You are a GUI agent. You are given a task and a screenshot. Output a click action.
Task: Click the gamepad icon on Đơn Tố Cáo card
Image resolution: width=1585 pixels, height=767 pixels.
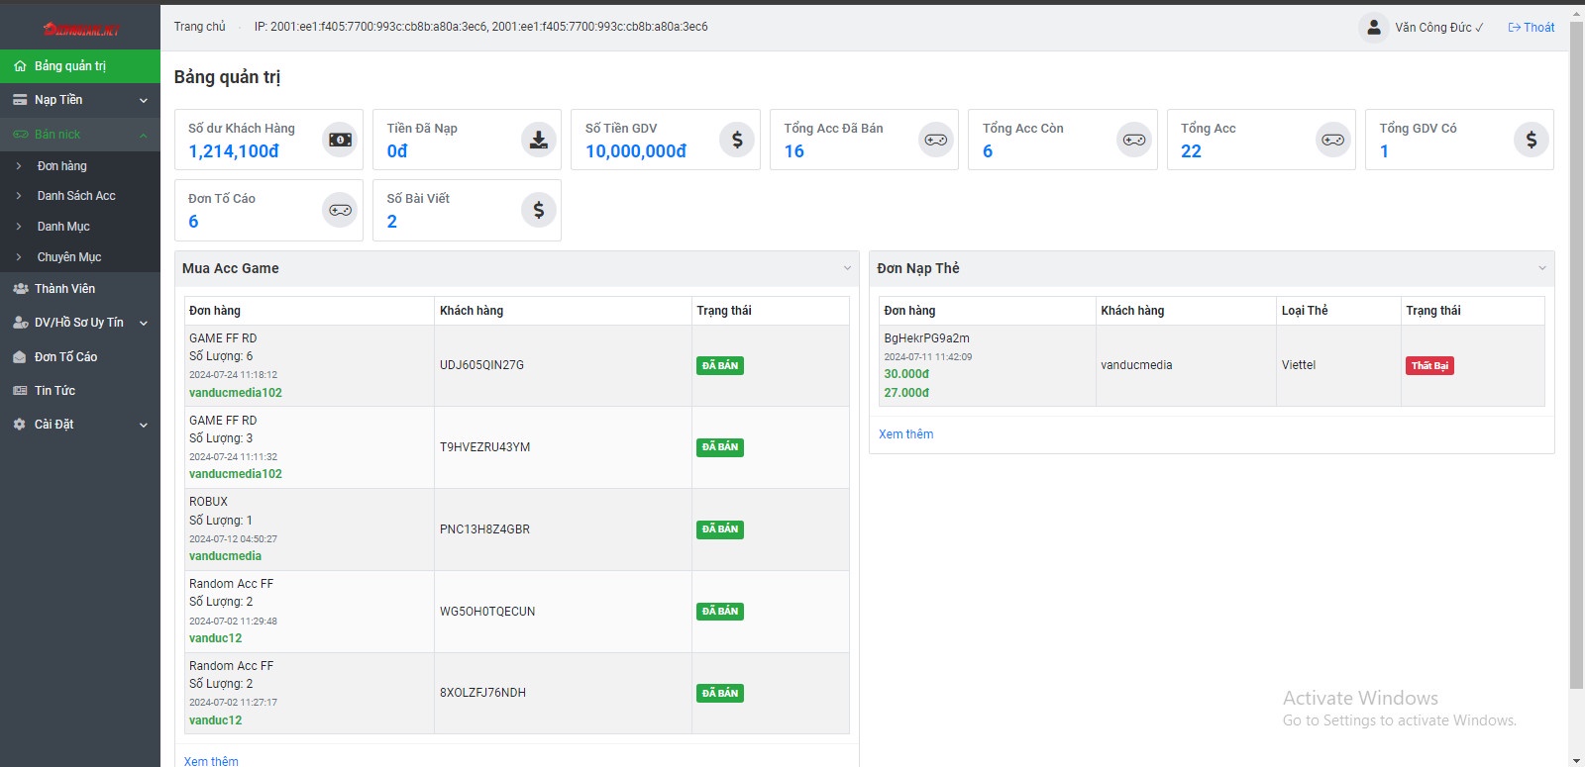(340, 210)
